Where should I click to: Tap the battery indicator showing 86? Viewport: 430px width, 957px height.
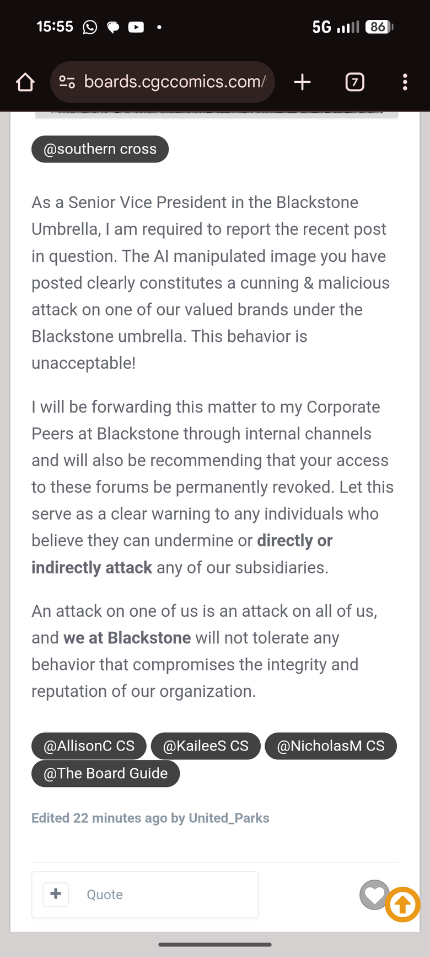tap(379, 27)
